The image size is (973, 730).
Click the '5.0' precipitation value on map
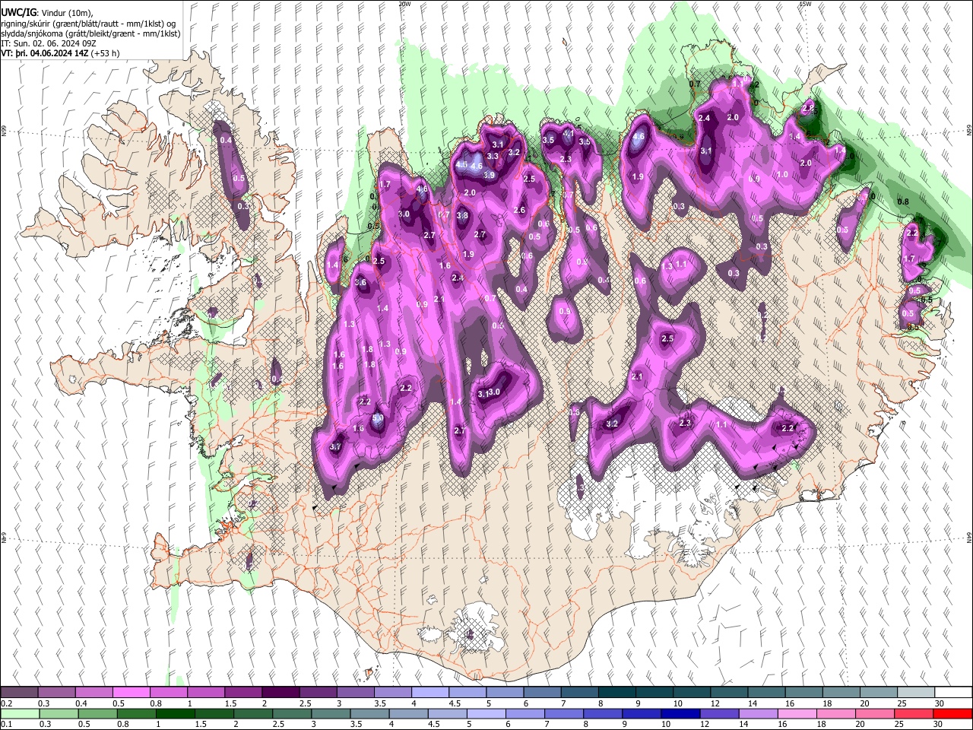[x=378, y=418]
